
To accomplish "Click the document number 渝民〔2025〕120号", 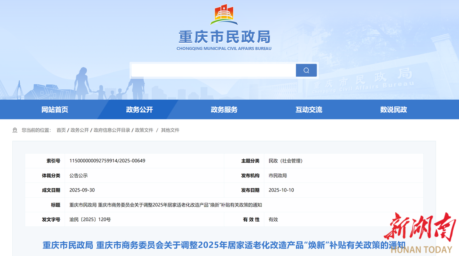I will [90, 220].
